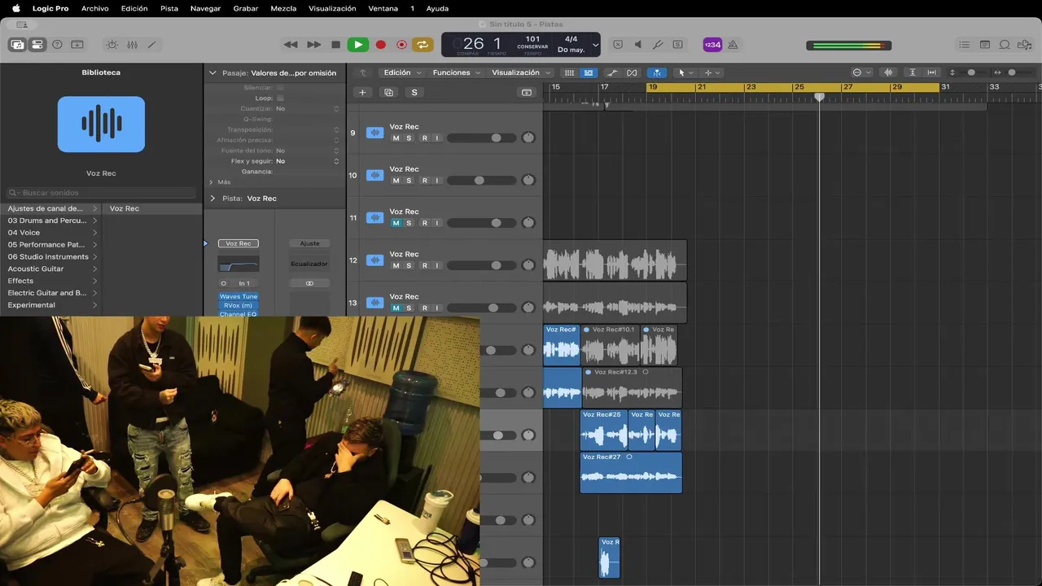This screenshot has width=1042, height=586.
Task: Toggle the yellow Cycle button
Action: 422,45
